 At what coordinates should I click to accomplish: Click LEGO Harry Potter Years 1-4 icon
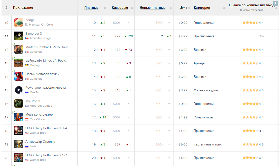(x=19, y=131)
